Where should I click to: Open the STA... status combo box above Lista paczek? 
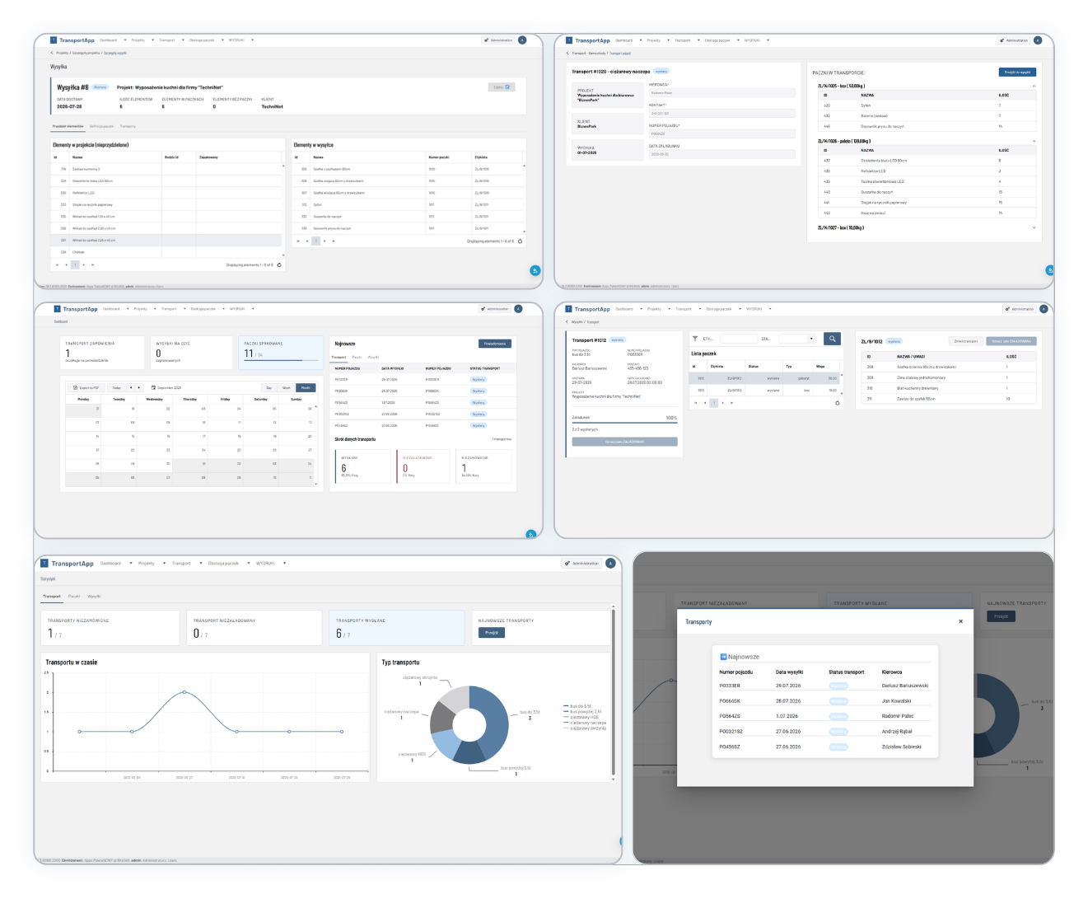pos(797,339)
